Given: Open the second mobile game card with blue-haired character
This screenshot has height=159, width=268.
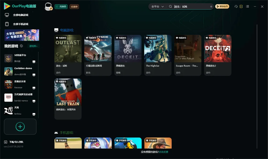Looking at the screenshot, I should point(98,143).
